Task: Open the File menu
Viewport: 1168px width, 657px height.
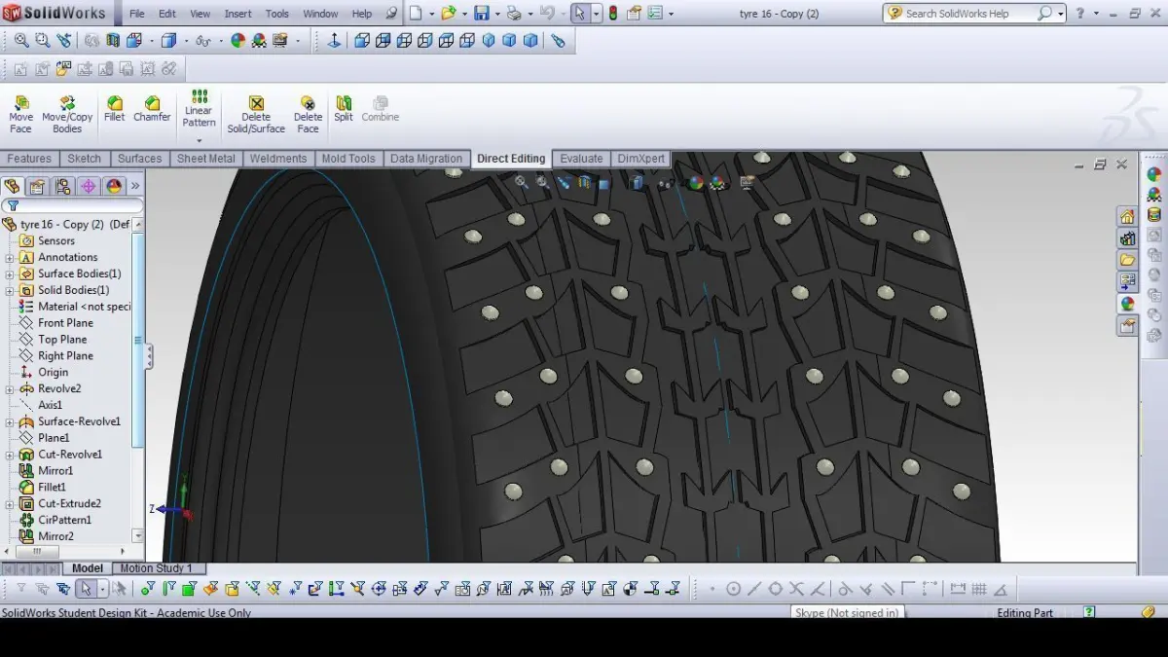Action: 137,14
